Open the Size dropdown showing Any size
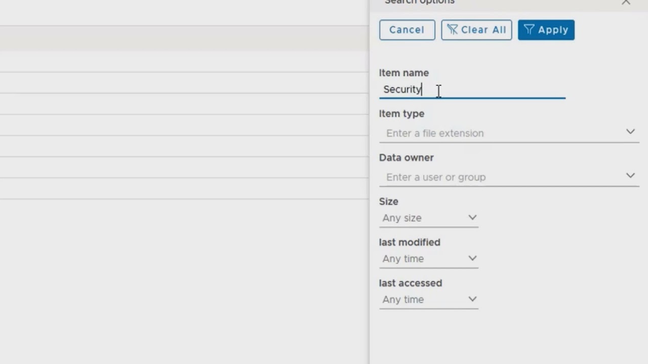Screen dimensions: 648x364 coord(429,218)
